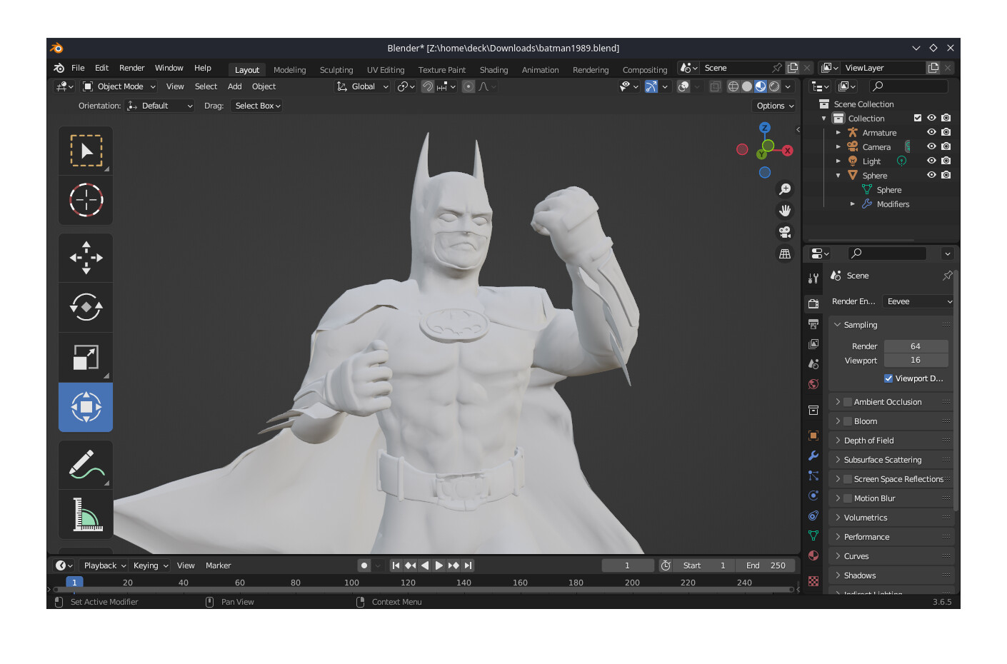
Task: Open the View Layer properties tab
Action: click(813, 343)
